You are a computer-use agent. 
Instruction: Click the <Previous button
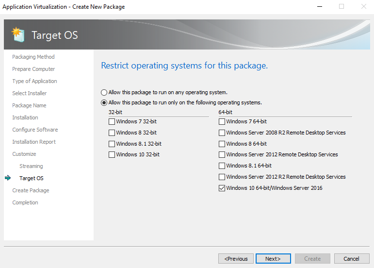point(236,259)
